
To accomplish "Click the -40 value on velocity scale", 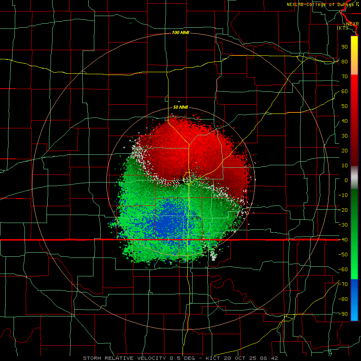I will pos(343,240).
